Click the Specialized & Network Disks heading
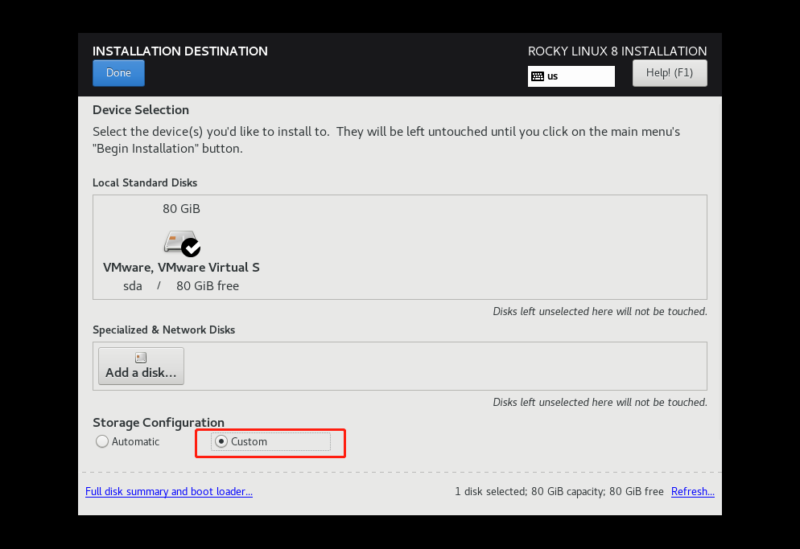The height and width of the screenshot is (549, 800). point(163,330)
